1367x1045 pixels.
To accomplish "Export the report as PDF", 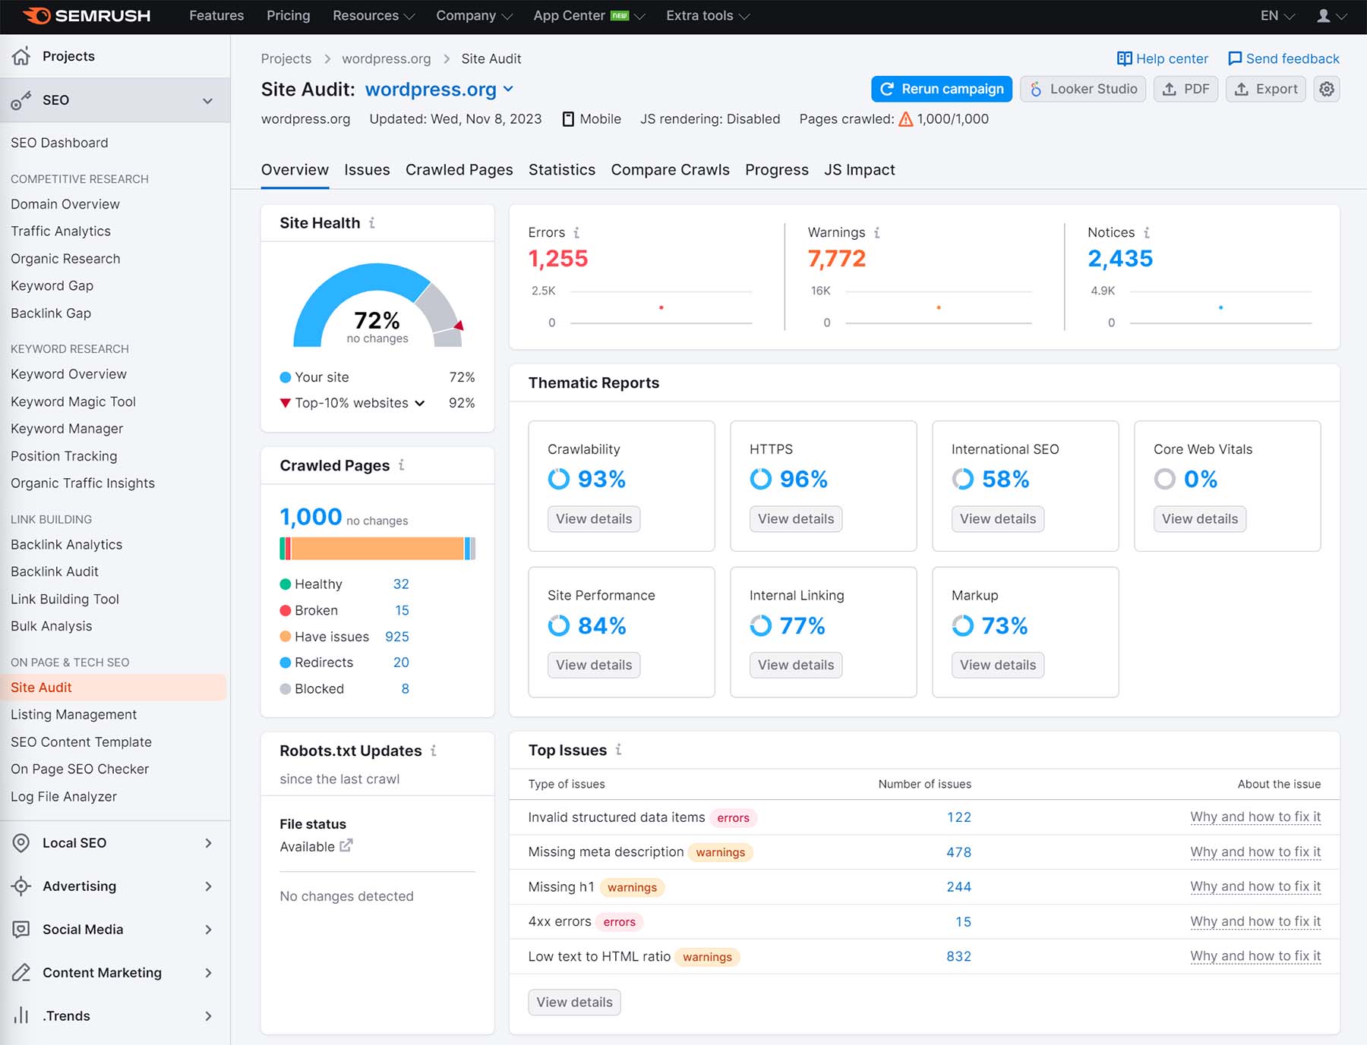I will [x=1185, y=89].
